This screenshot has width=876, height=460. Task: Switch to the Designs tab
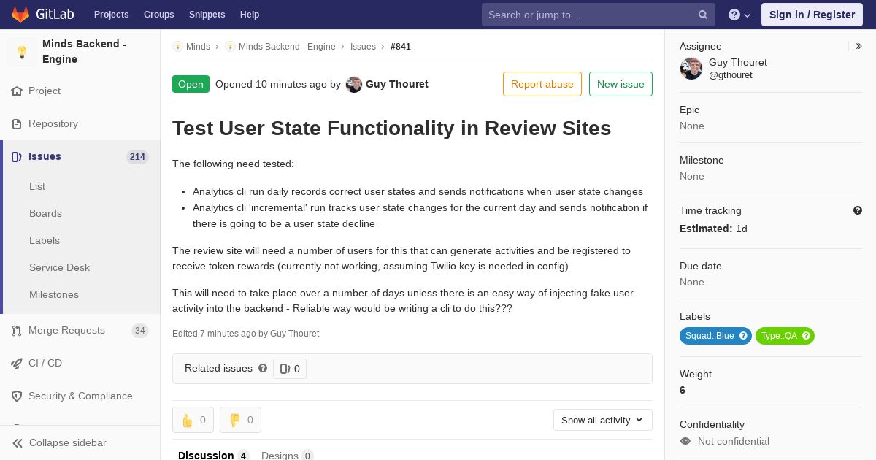(x=287, y=455)
